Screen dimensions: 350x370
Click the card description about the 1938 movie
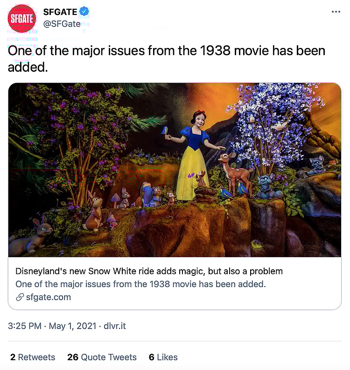140,284
